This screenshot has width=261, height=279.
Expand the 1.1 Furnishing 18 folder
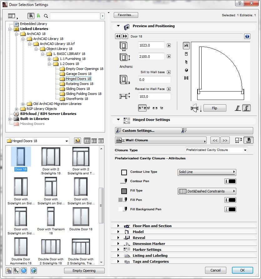click(49, 59)
